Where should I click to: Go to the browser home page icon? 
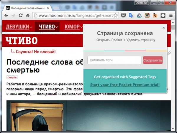click(x=28, y=15)
